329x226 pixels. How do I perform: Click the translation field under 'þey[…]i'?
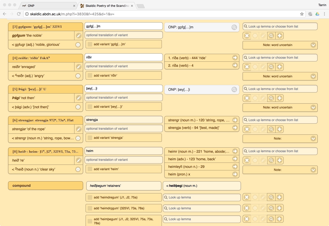coord(124,98)
